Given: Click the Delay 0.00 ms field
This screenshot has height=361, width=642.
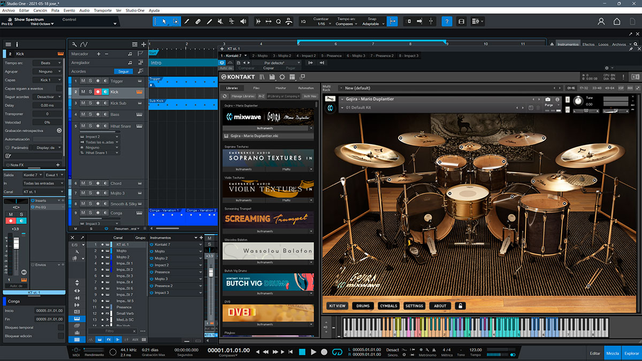Looking at the screenshot, I should (x=48, y=105).
